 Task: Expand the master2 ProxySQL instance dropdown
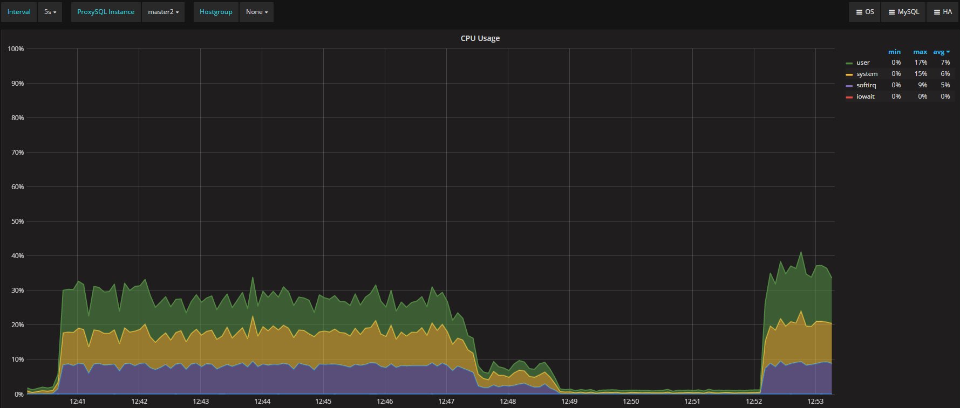163,12
